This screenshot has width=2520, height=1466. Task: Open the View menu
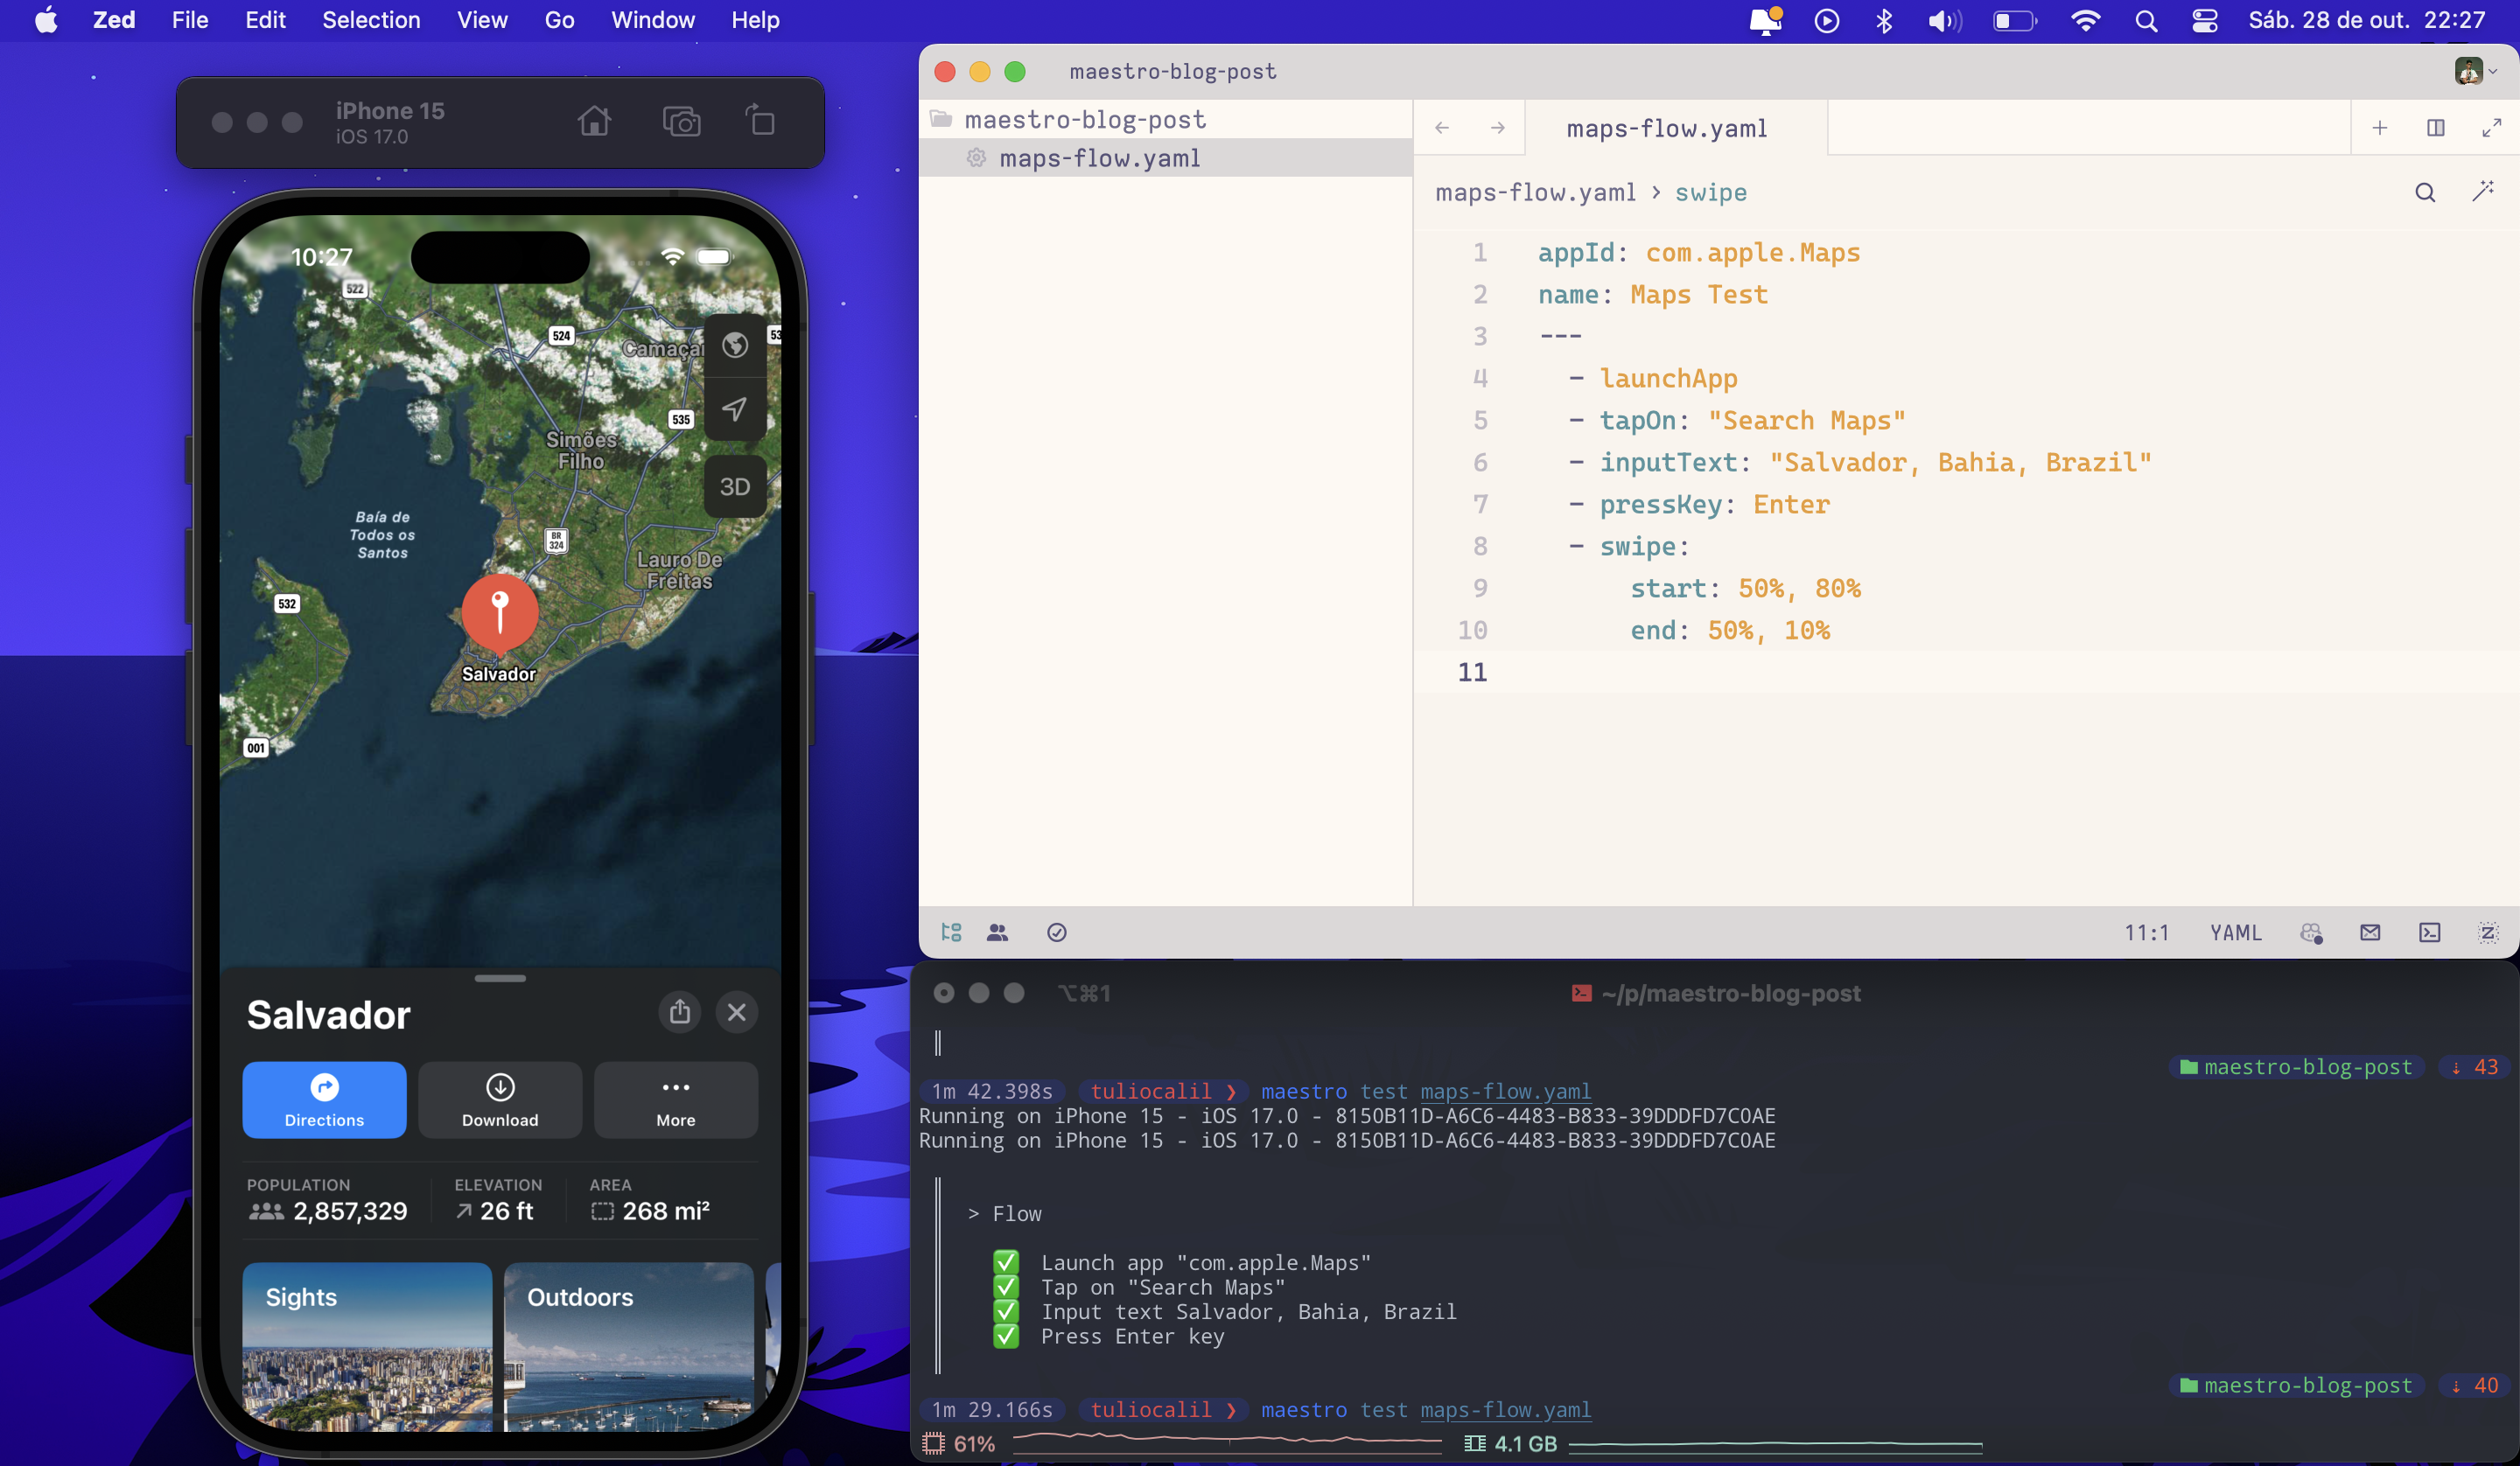[x=482, y=20]
